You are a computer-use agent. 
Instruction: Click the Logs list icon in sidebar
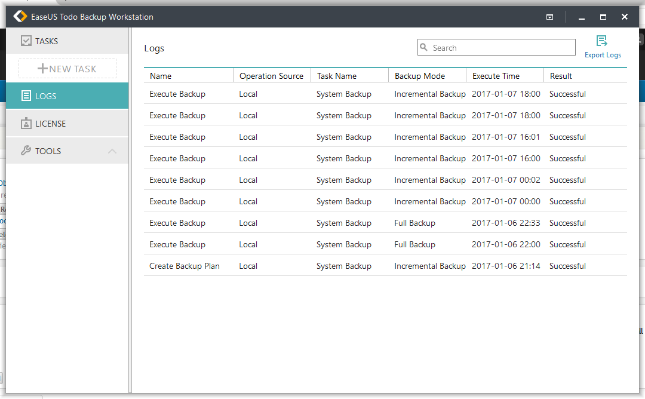pyautogui.click(x=26, y=96)
